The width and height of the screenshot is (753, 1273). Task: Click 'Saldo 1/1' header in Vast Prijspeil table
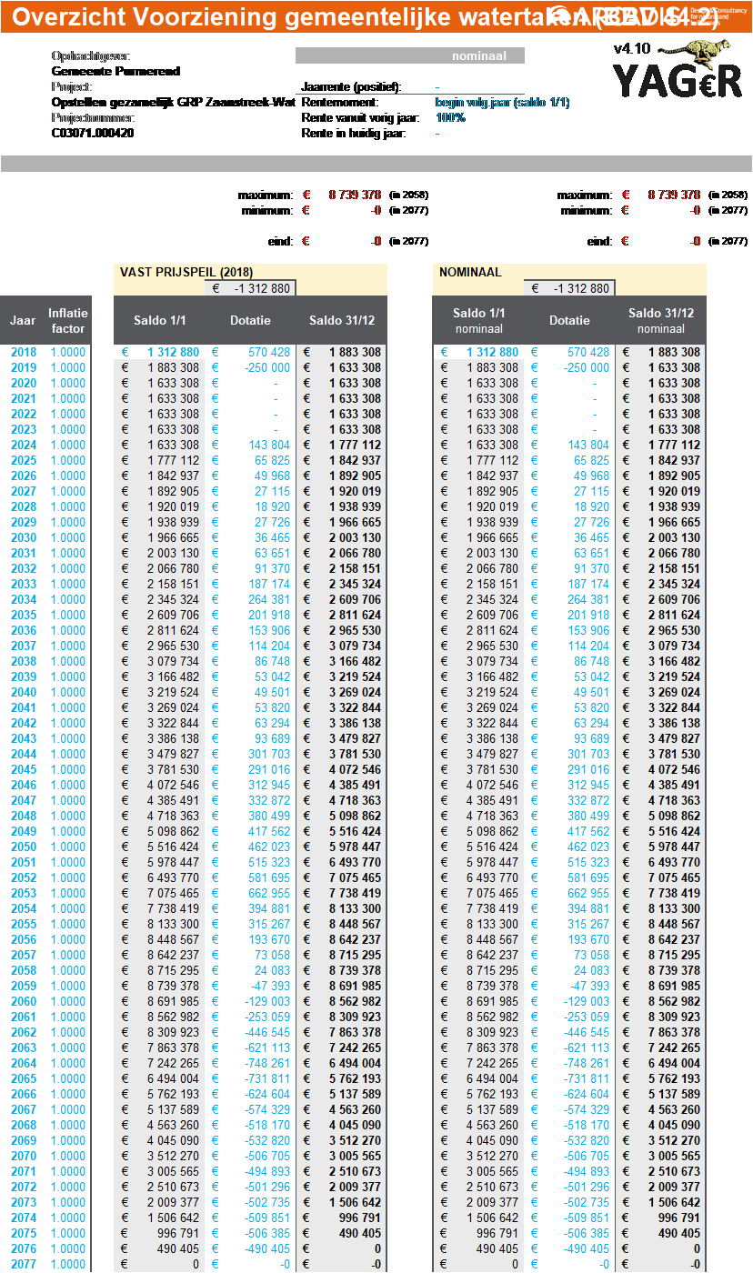click(x=160, y=320)
